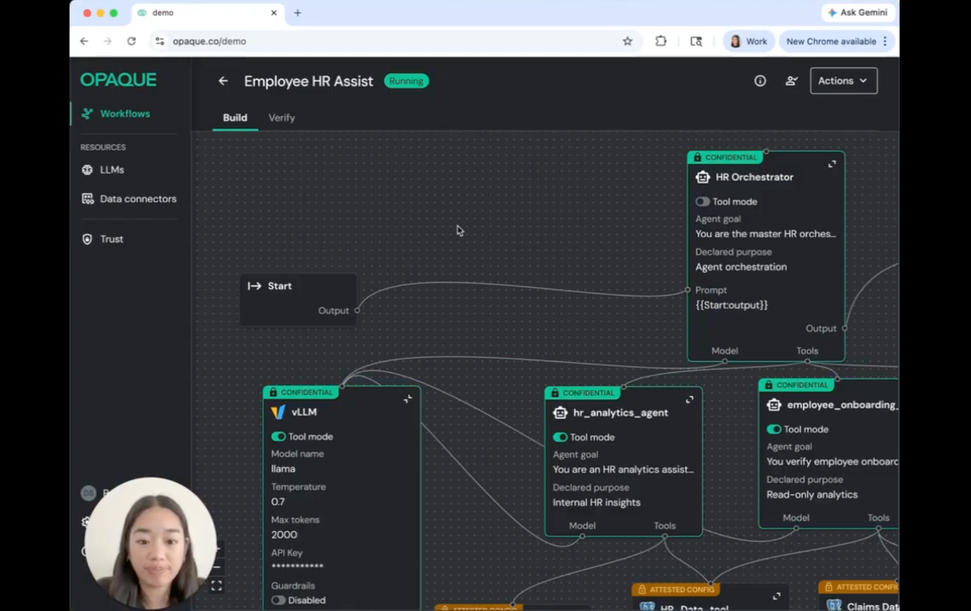Open the Actions dropdown
The width and height of the screenshot is (971, 611).
point(843,81)
